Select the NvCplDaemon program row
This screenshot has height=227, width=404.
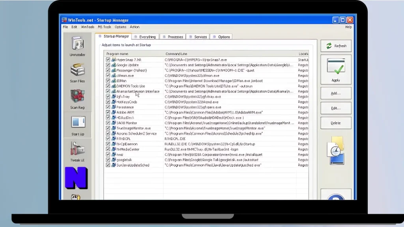[x=206, y=144]
